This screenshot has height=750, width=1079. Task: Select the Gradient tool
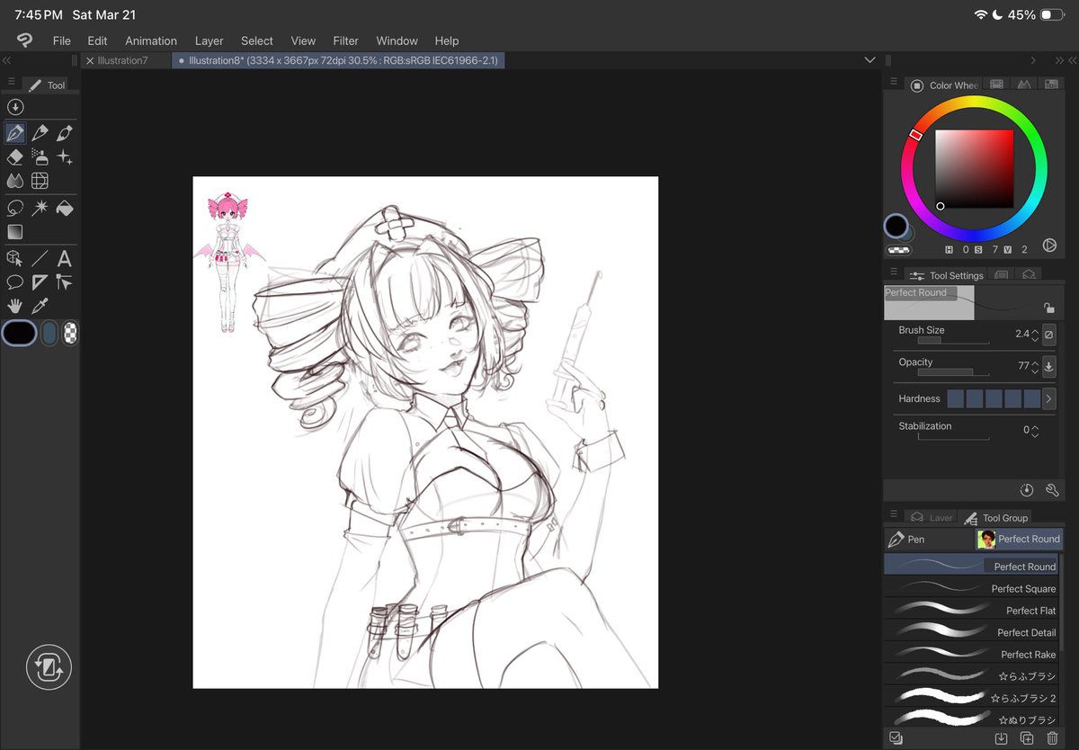tap(15, 232)
